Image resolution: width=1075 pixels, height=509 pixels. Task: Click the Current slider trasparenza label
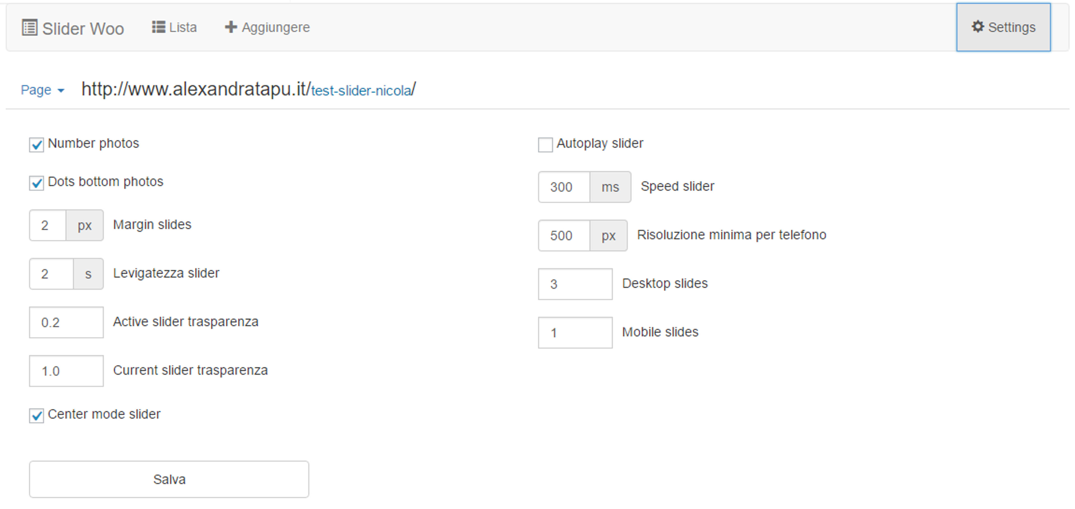pos(190,370)
